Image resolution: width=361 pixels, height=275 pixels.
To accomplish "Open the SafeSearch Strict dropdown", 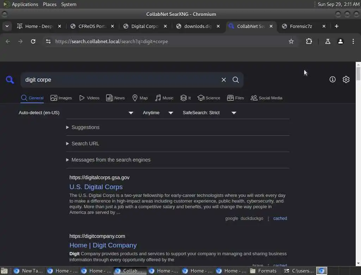I will pyautogui.click(x=209, y=113).
